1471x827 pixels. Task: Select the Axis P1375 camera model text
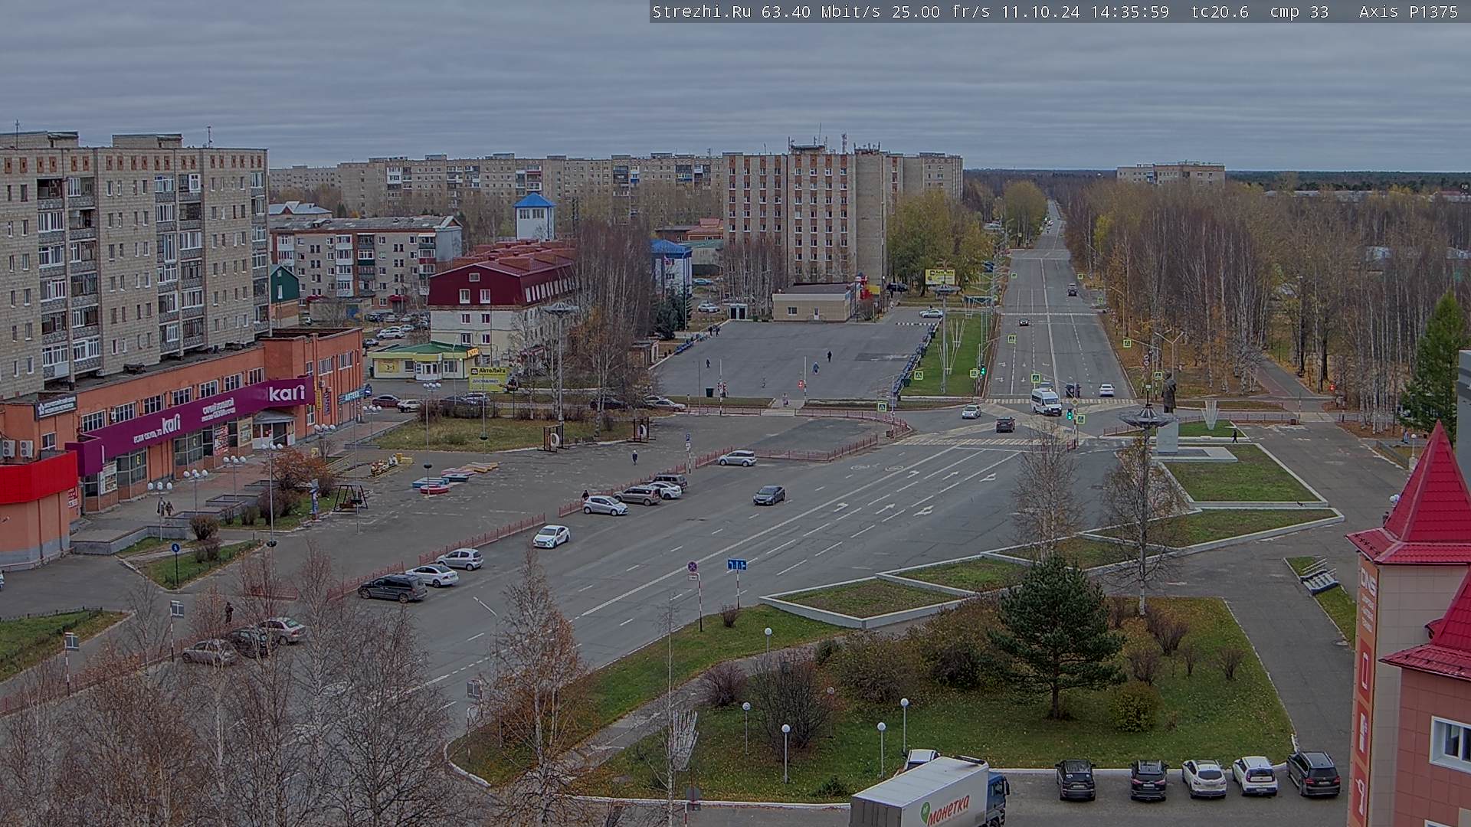pyautogui.click(x=1408, y=11)
